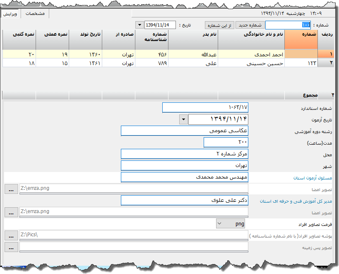Open the top تاریخ date dropdown arrow
339x274 pixels.
[x=139, y=25]
